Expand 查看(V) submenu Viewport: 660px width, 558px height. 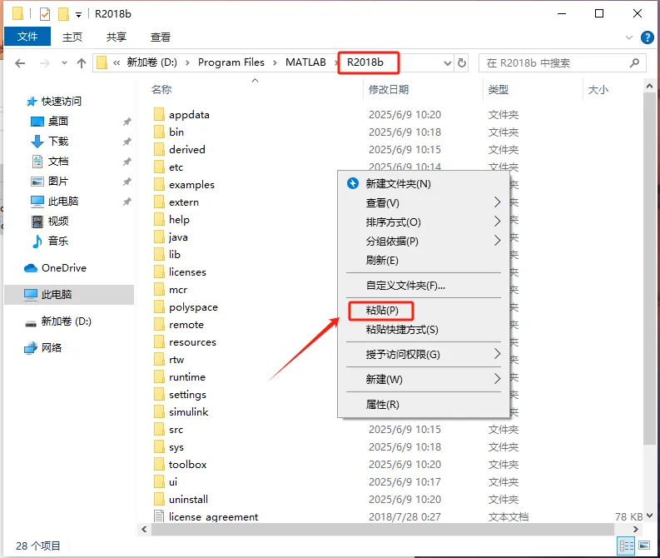498,202
